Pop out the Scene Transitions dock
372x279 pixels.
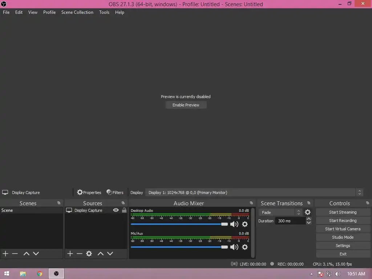click(309, 203)
